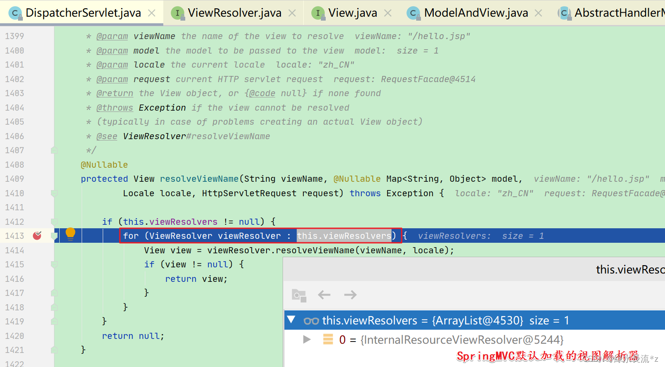Image resolution: width=665 pixels, height=367 pixels.
Task: Toggle the breakpoint on line 1413
Action: tap(37, 236)
